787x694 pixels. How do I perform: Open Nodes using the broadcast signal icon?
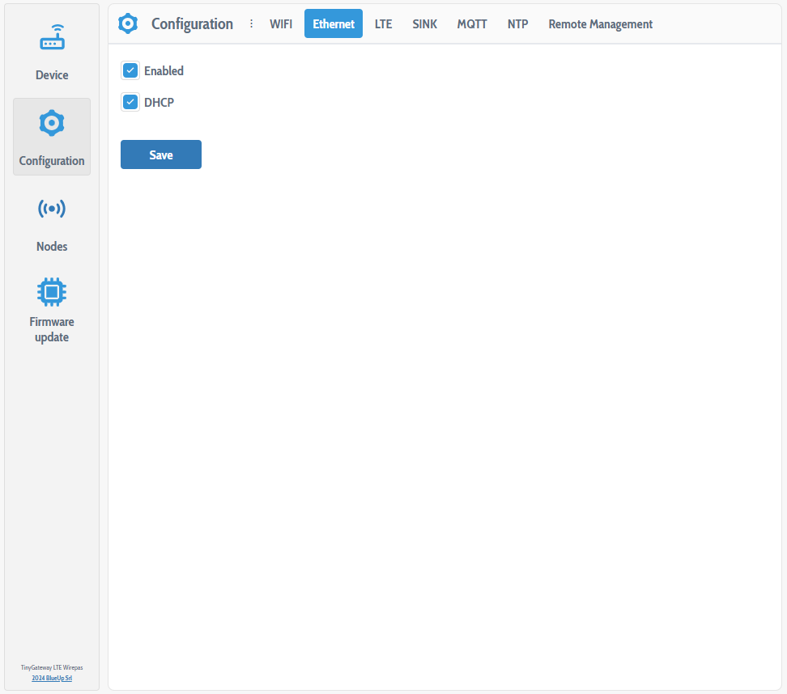pos(52,209)
